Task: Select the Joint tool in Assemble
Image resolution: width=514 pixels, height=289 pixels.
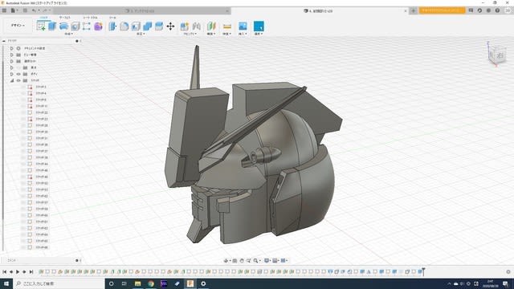Action: (196, 26)
